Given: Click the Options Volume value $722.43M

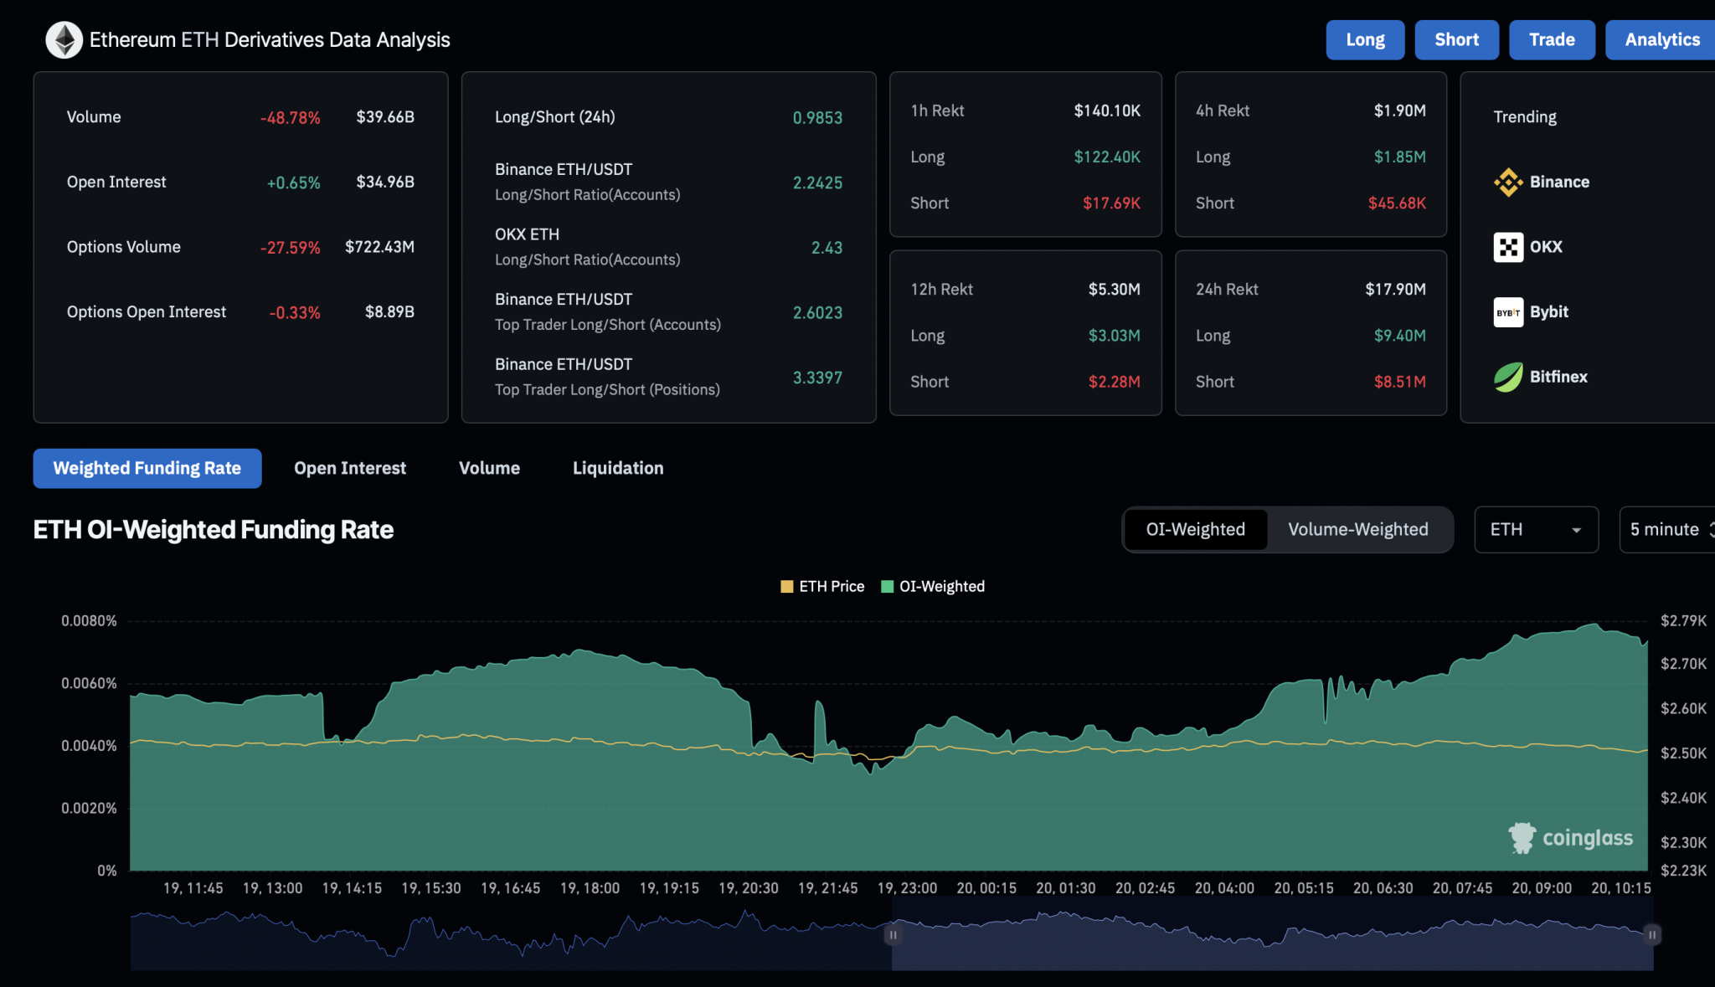Looking at the screenshot, I should tap(379, 247).
